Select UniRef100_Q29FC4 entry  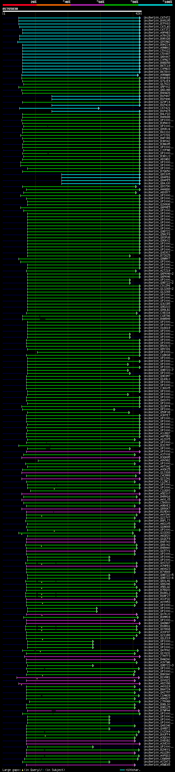(157, 102)
